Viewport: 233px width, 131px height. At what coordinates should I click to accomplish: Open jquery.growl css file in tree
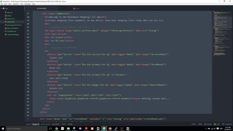click(15, 25)
